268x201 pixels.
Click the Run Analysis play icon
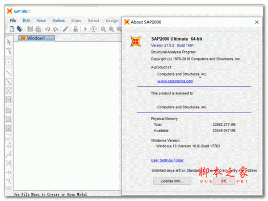(x=85, y=29)
